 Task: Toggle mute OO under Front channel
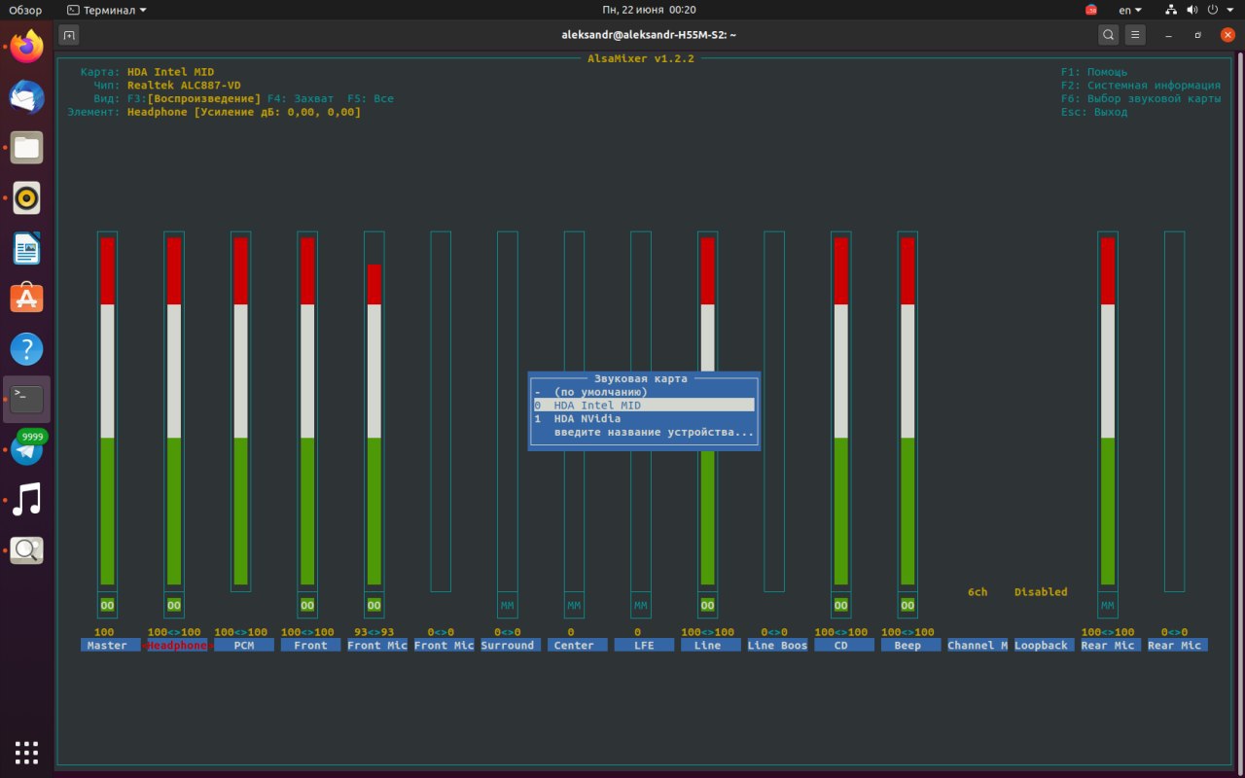click(307, 605)
